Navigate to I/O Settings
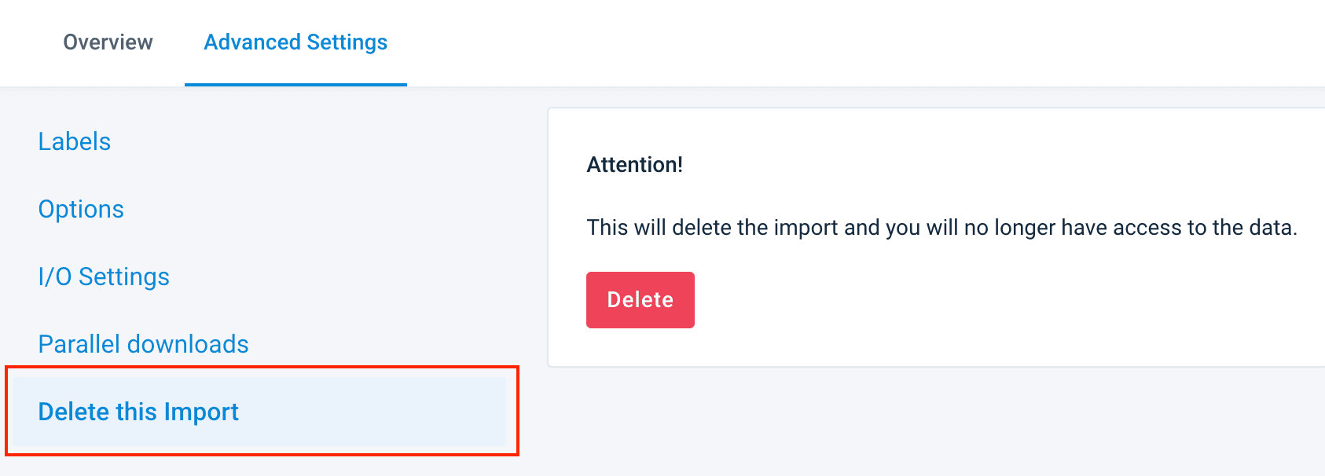1325x476 pixels. tap(104, 276)
